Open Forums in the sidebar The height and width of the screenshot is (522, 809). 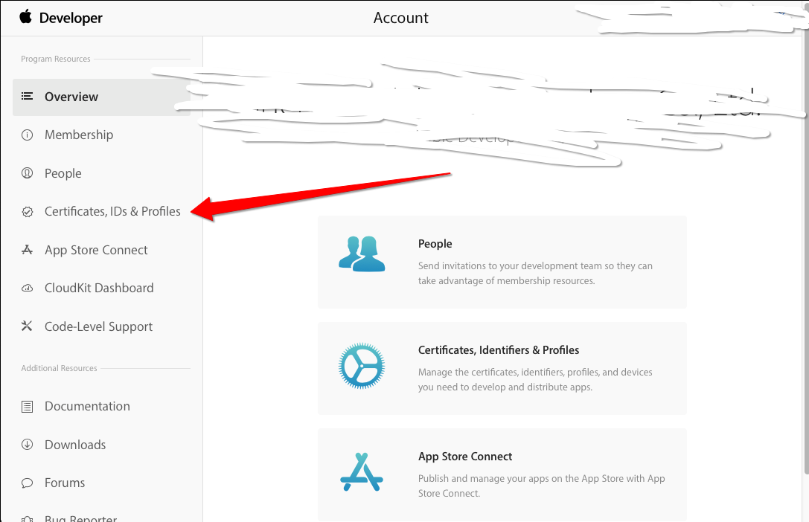coord(65,483)
